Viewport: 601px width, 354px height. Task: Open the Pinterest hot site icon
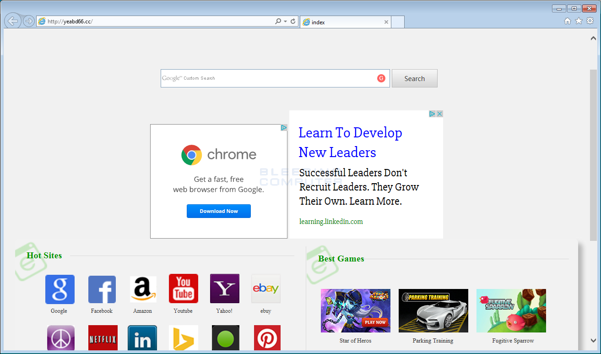click(x=267, y=338)
